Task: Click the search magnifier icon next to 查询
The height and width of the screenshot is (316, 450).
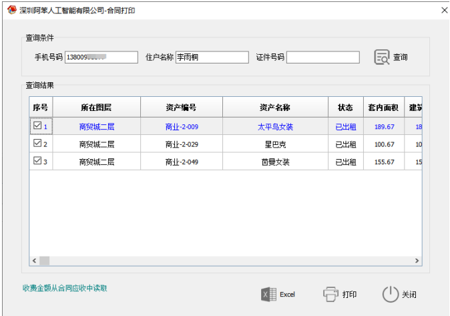Action: tap(382, 57)
